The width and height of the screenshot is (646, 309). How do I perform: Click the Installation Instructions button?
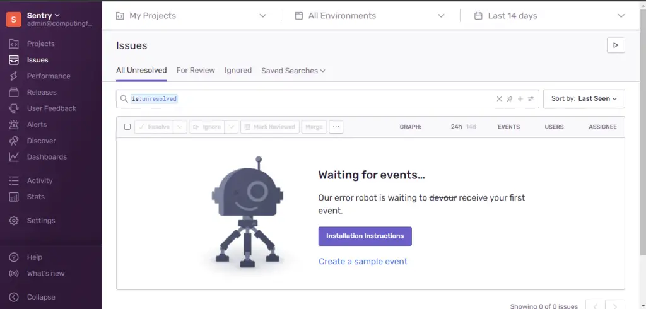[x=365, y=236]
